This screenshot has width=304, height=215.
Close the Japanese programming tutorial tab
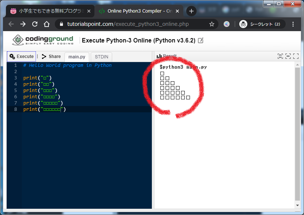[x=89, y=11]
